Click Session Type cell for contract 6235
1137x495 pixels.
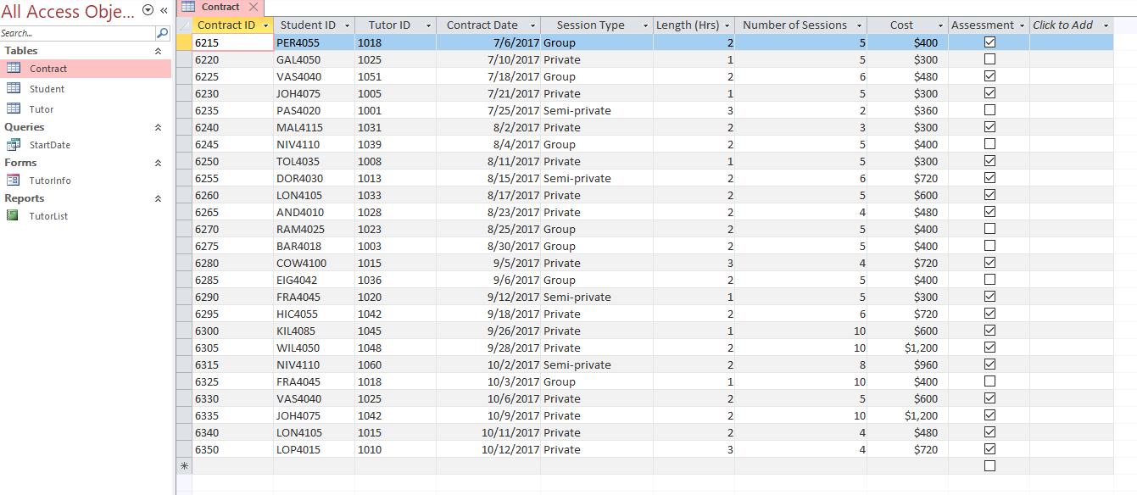click(x=597, y=110)
